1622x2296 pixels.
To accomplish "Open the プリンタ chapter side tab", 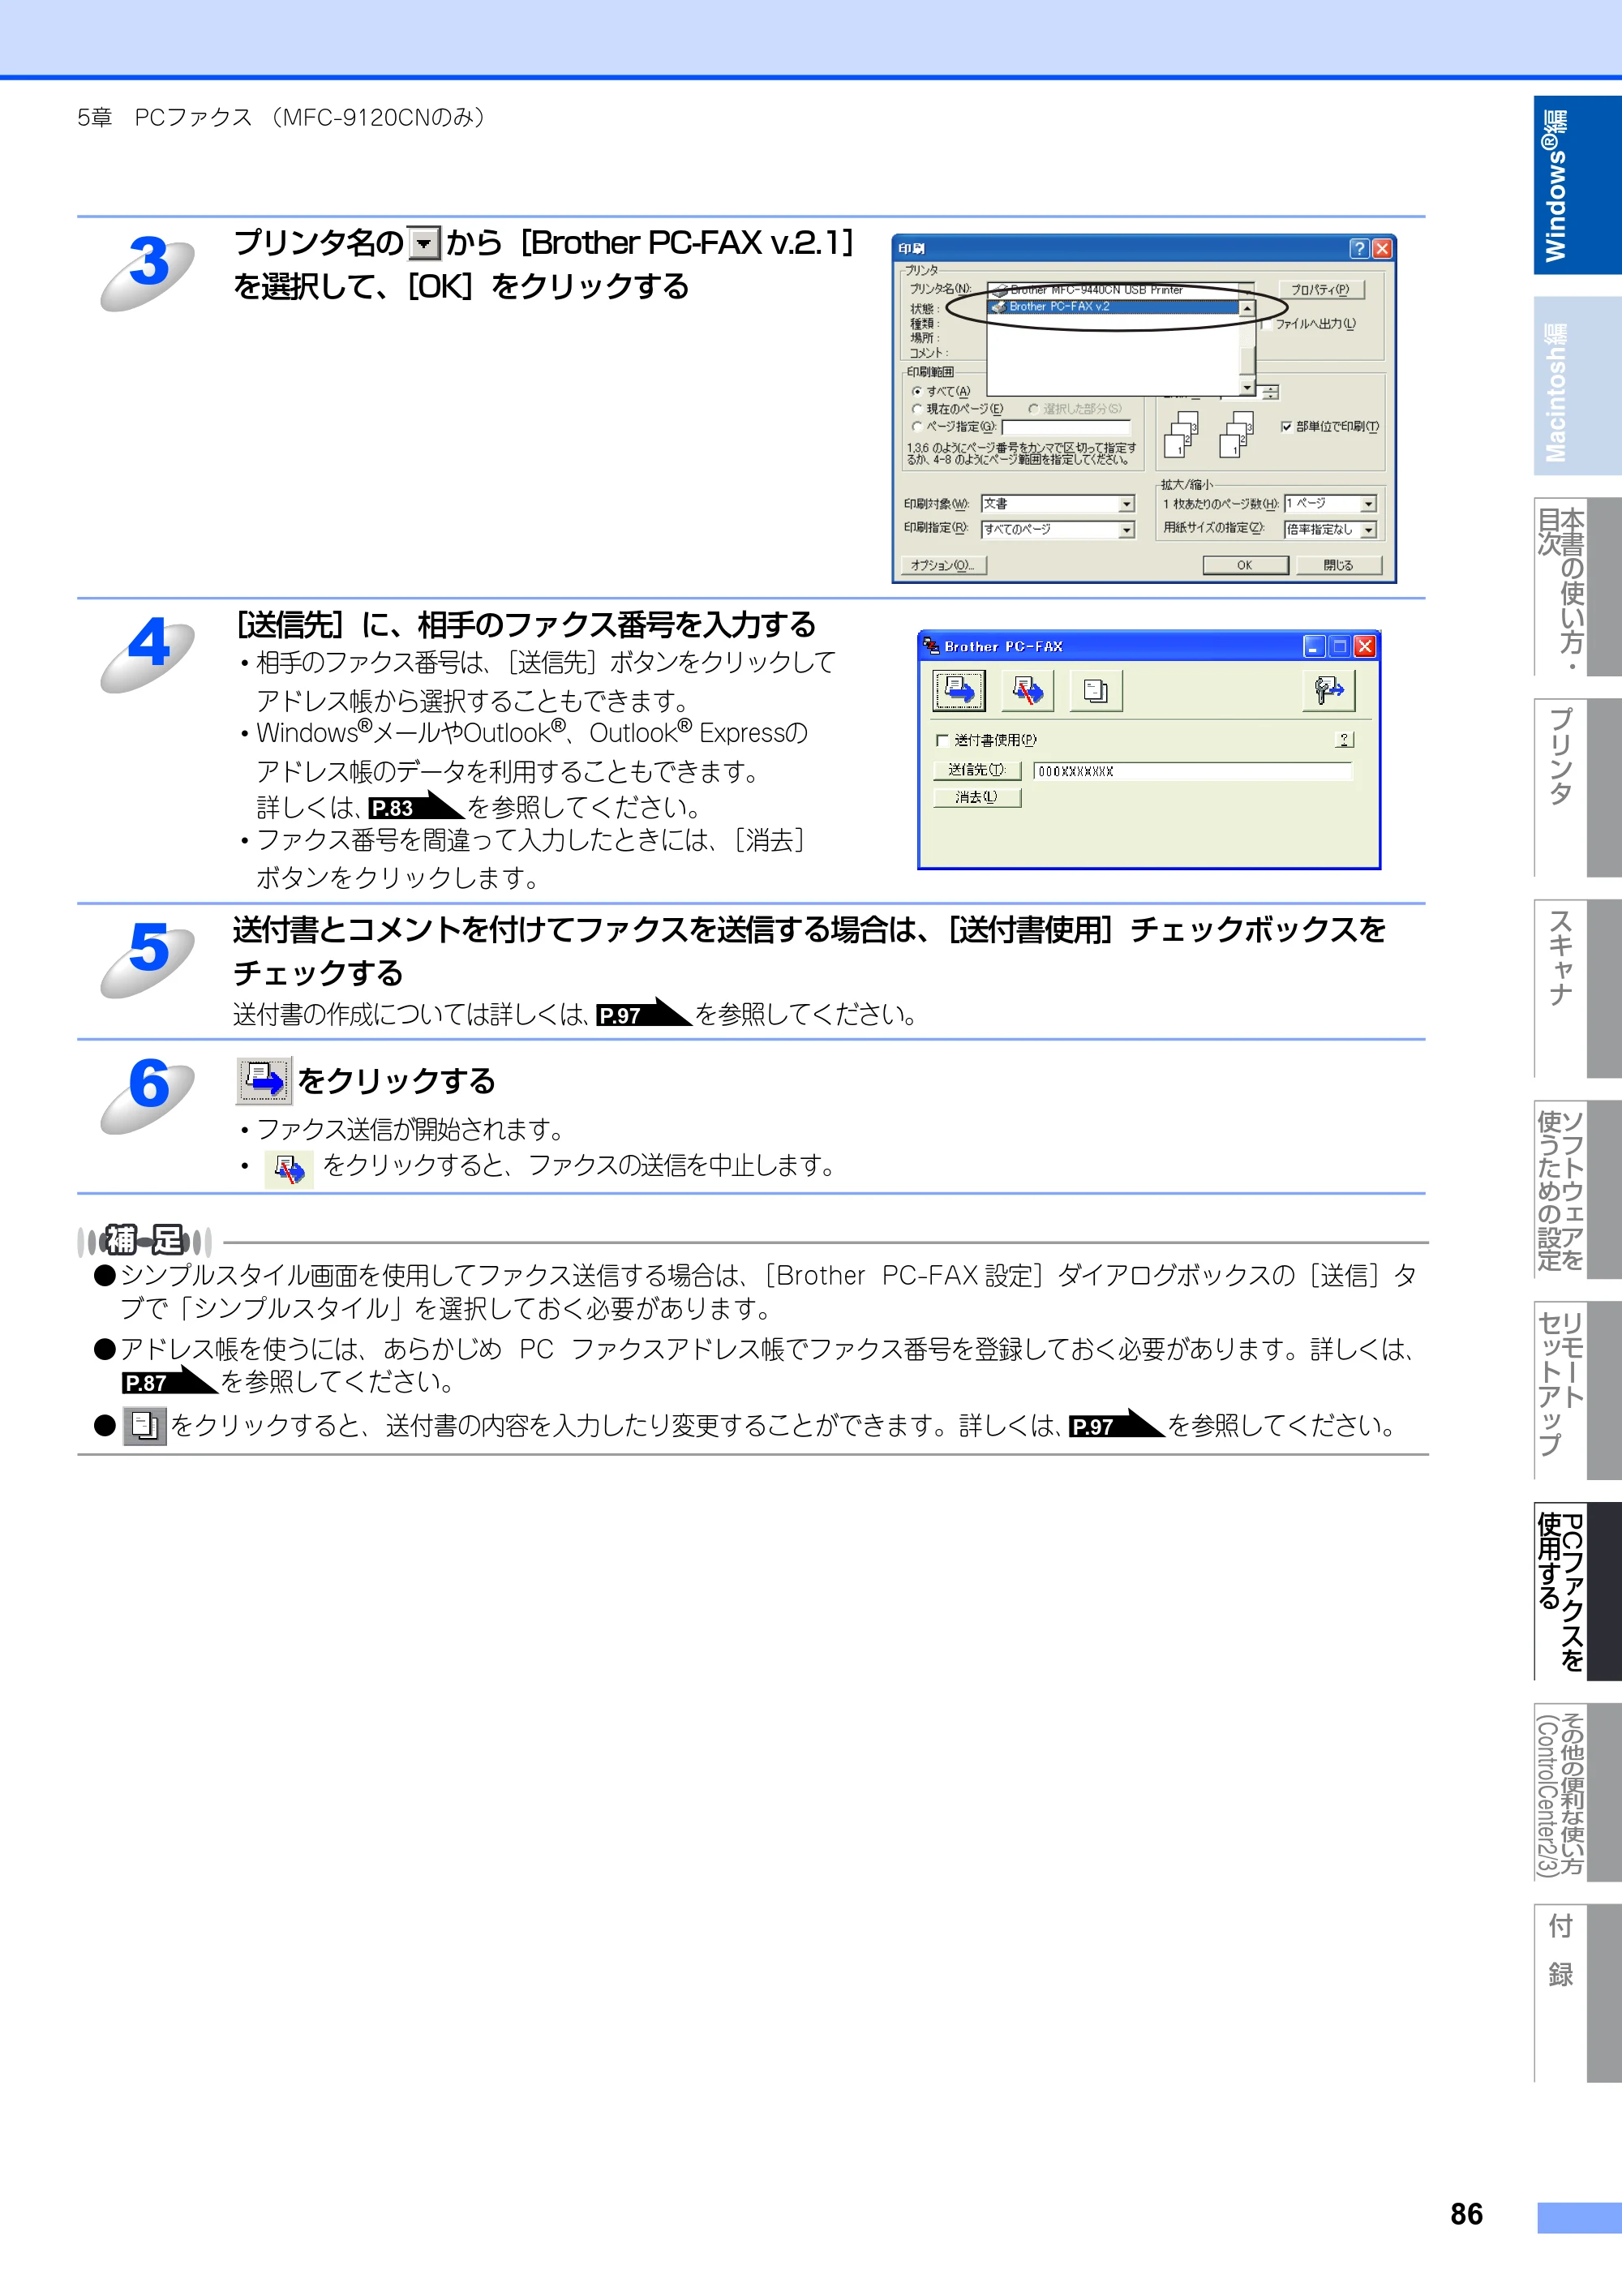I will [1577, 788].
